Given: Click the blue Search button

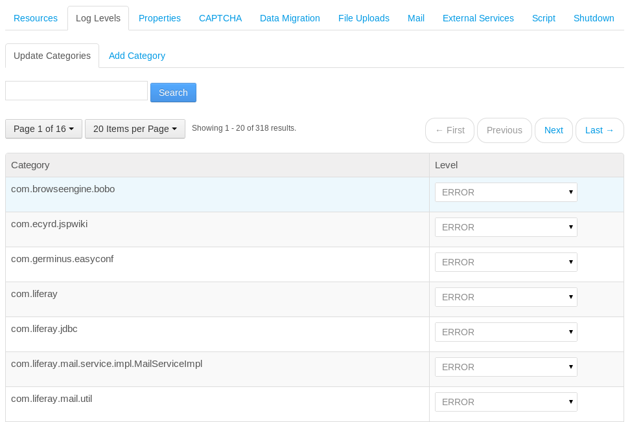Looking at the screenshot, I should pos(173,93).
